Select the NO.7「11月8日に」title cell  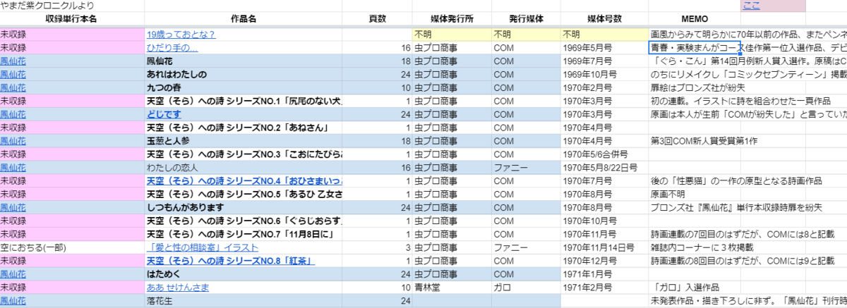point(243,234)
